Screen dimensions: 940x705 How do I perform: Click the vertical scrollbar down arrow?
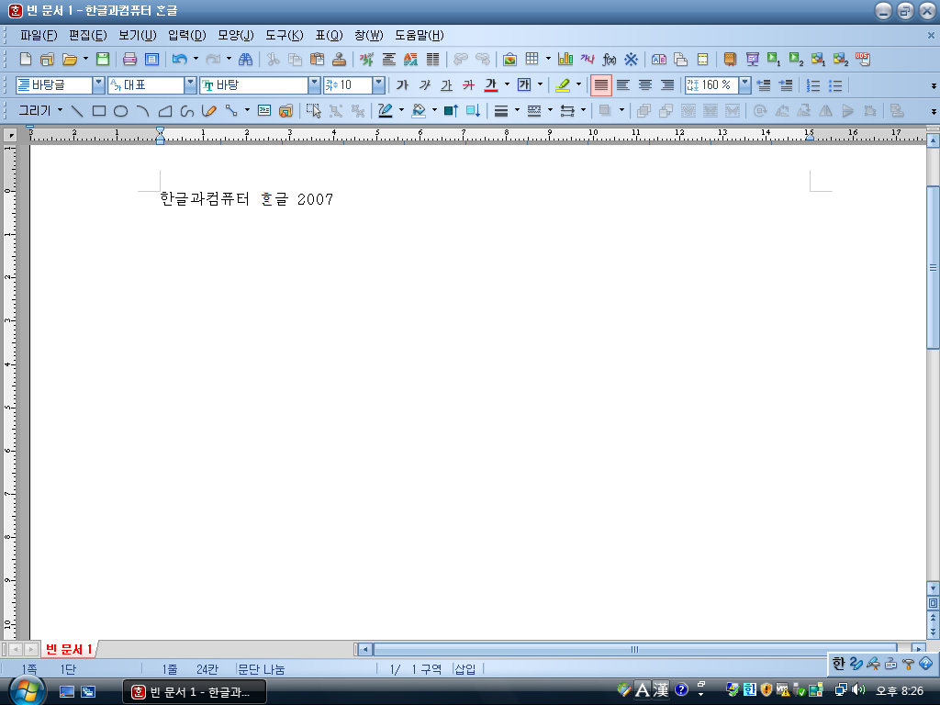pos(933,587)
